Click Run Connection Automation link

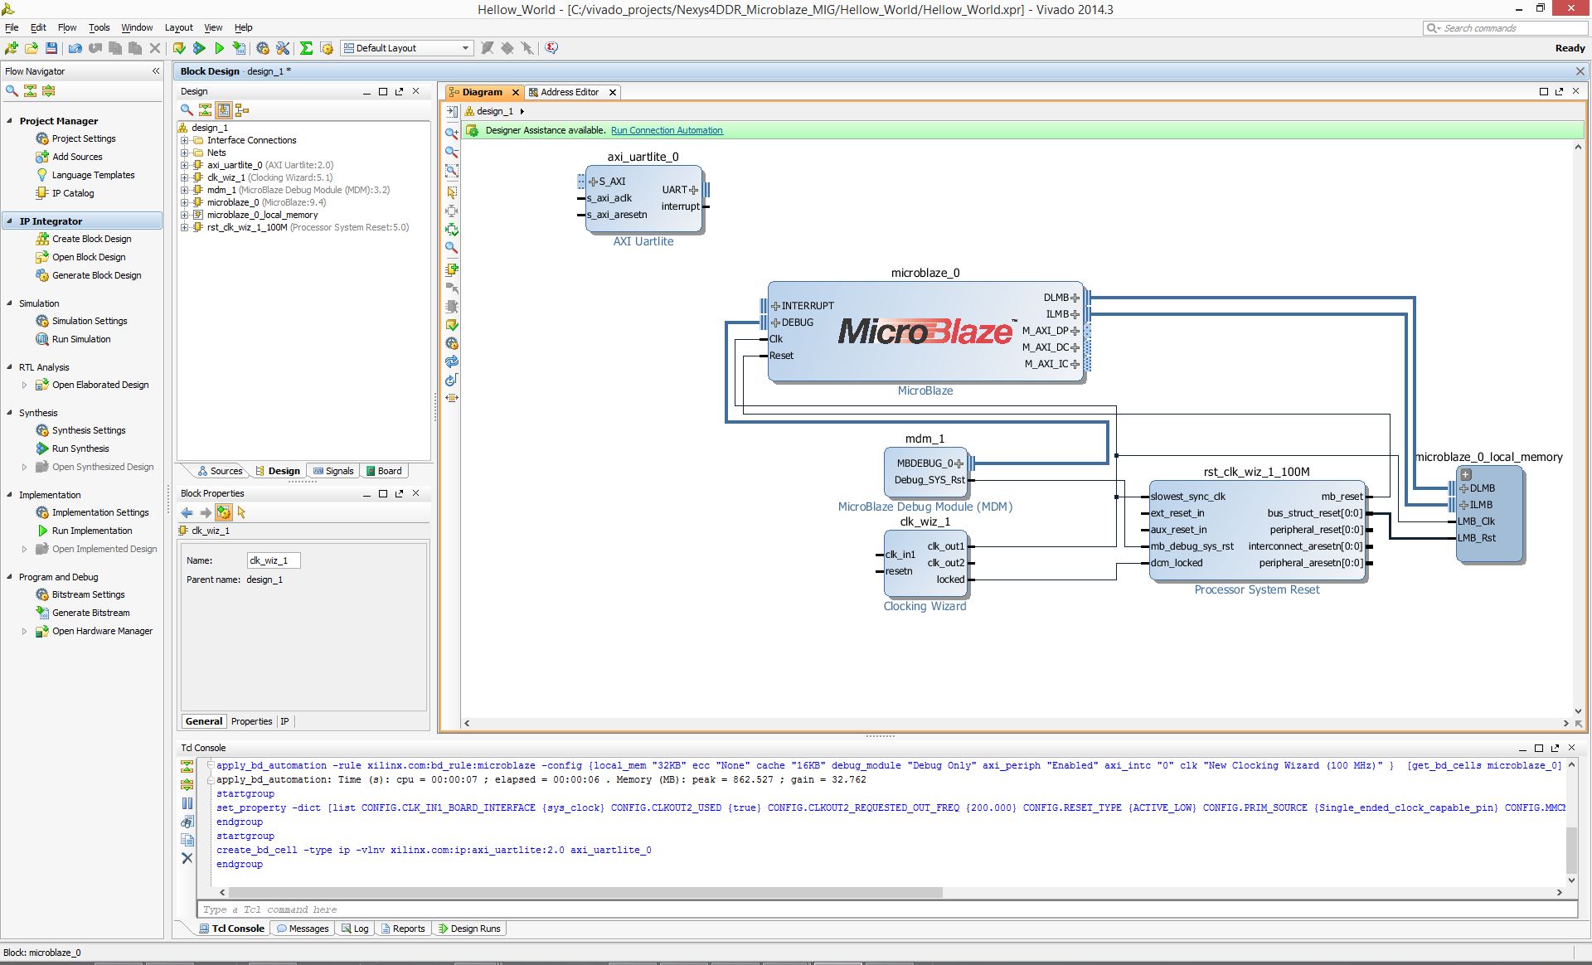click(x=667, y=130)
